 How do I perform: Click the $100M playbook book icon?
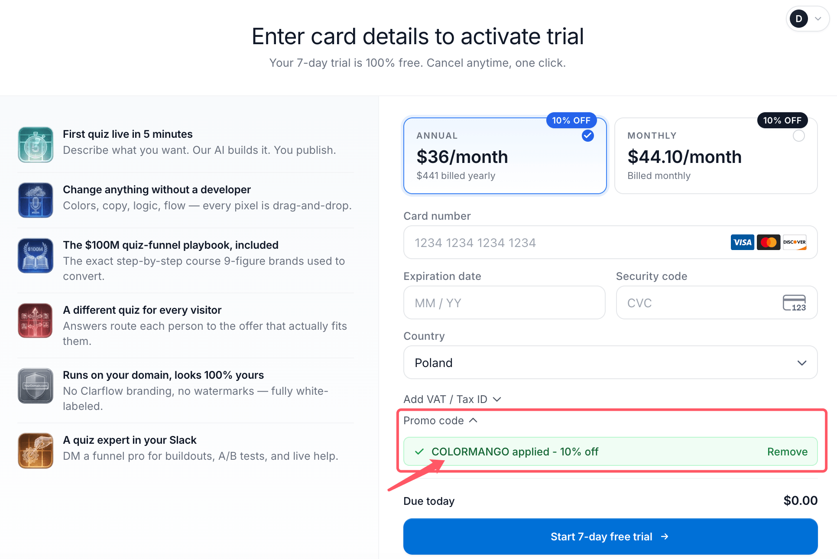(x=36, y=255)
